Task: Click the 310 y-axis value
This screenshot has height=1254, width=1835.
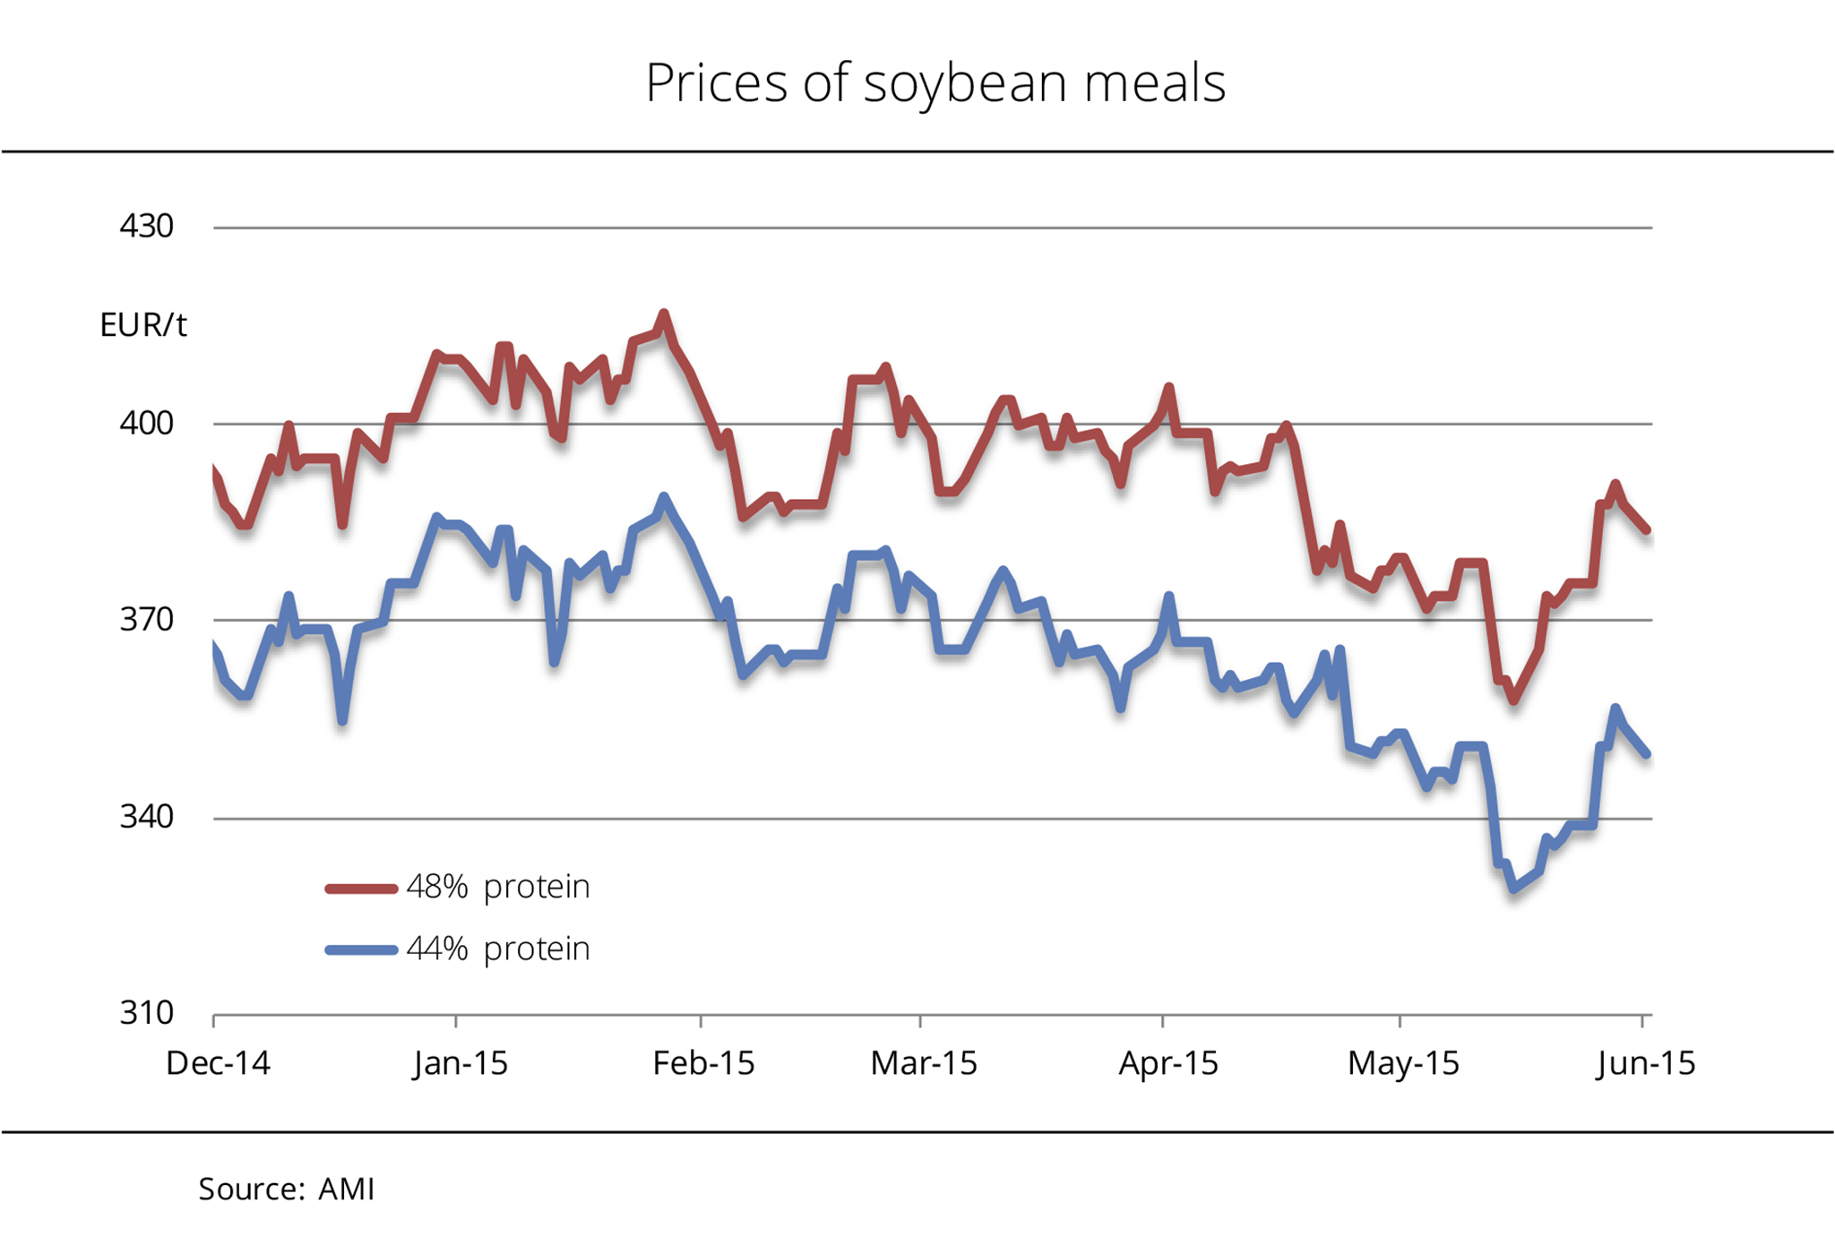Action: click(x=146, y=1013)
